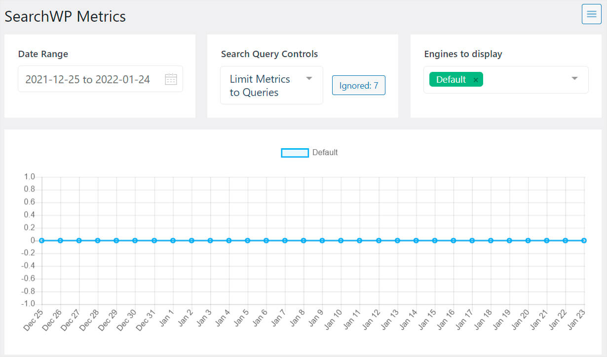The height and width of the screenshot is (357, 607).
Task: Select the Dec 25 data point on the chart
Action: coord(41,240)
